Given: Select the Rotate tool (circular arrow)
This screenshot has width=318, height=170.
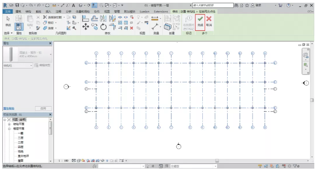Looking at the screenshot, I should tap(103, 27).
